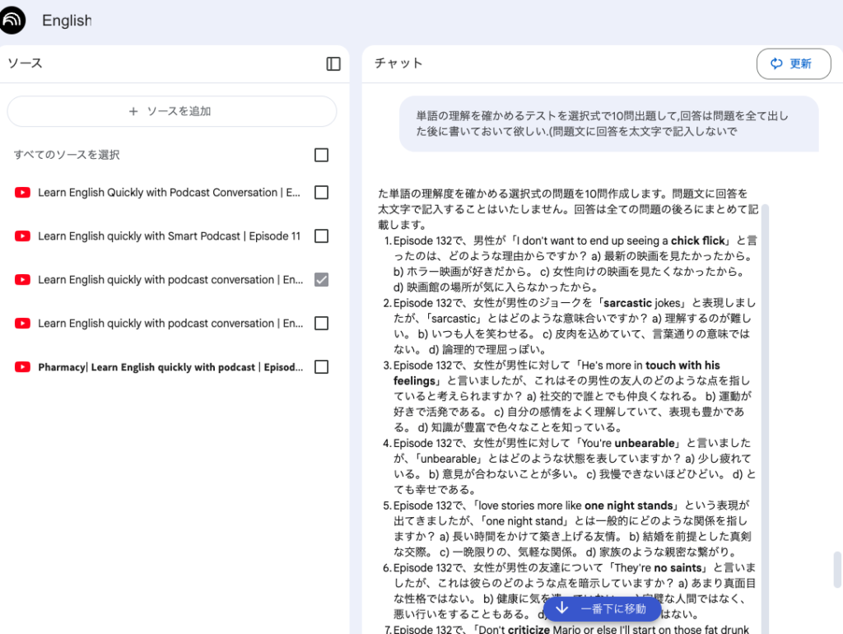This screenshot has width=843, height=634.
Task: Check the Smart Podcast Episode 11 checkbox
Action: [x=321, y=236]
